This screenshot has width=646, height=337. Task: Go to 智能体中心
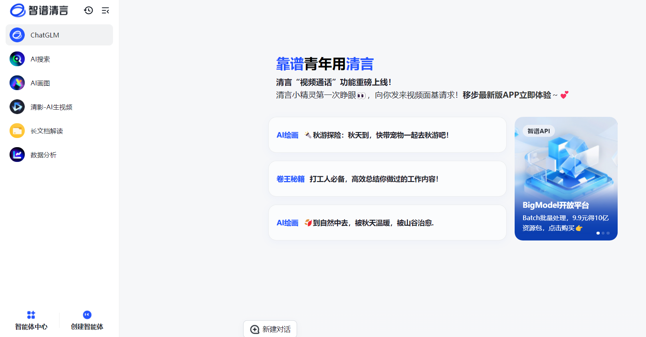(31, 321)
